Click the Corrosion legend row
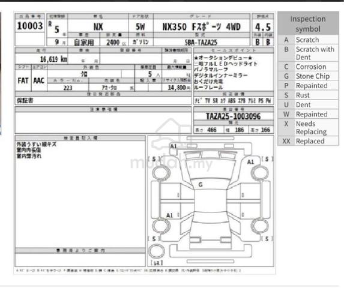This screenshot has width=344, height=288. [x=308, y=67]
